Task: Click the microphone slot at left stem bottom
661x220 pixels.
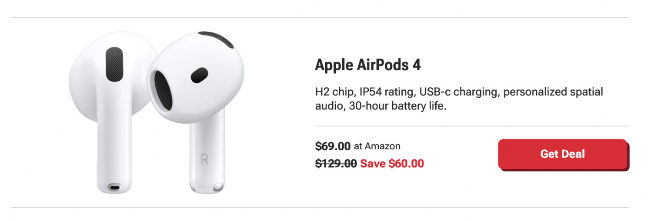Action: click(x=114, y=187)
